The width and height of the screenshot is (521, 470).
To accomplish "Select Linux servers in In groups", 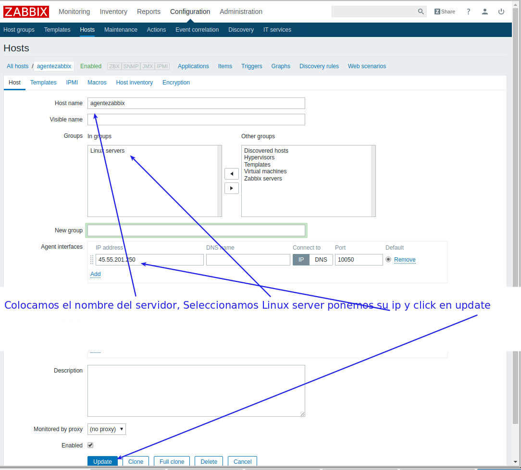I will (107, 151).
